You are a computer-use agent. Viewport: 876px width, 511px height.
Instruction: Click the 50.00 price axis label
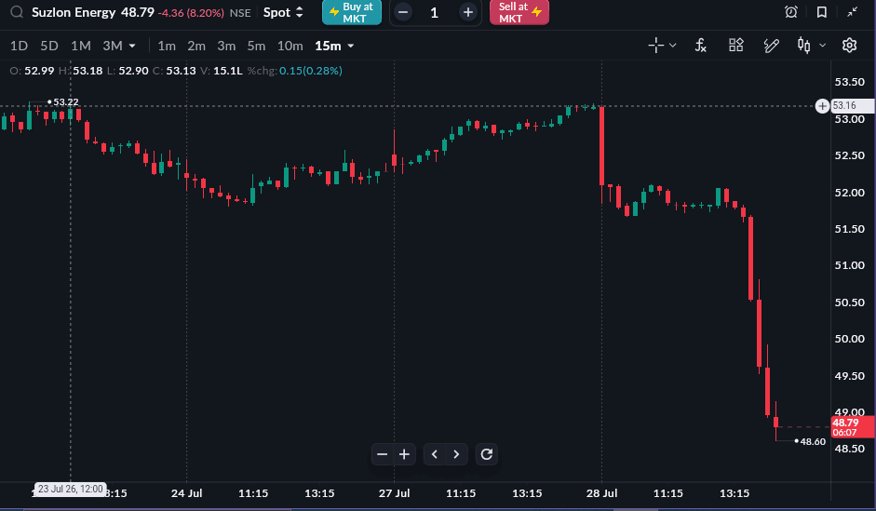[x=849, y=339]
